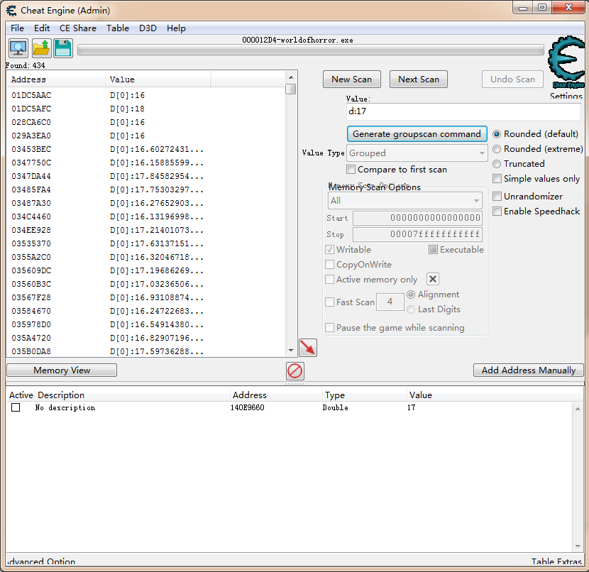Click the Cheat Engine title bar icon

coord(11,11)
